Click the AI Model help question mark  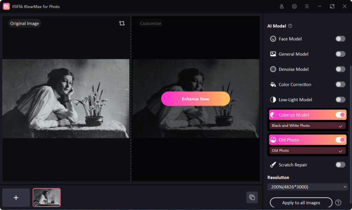290,26
